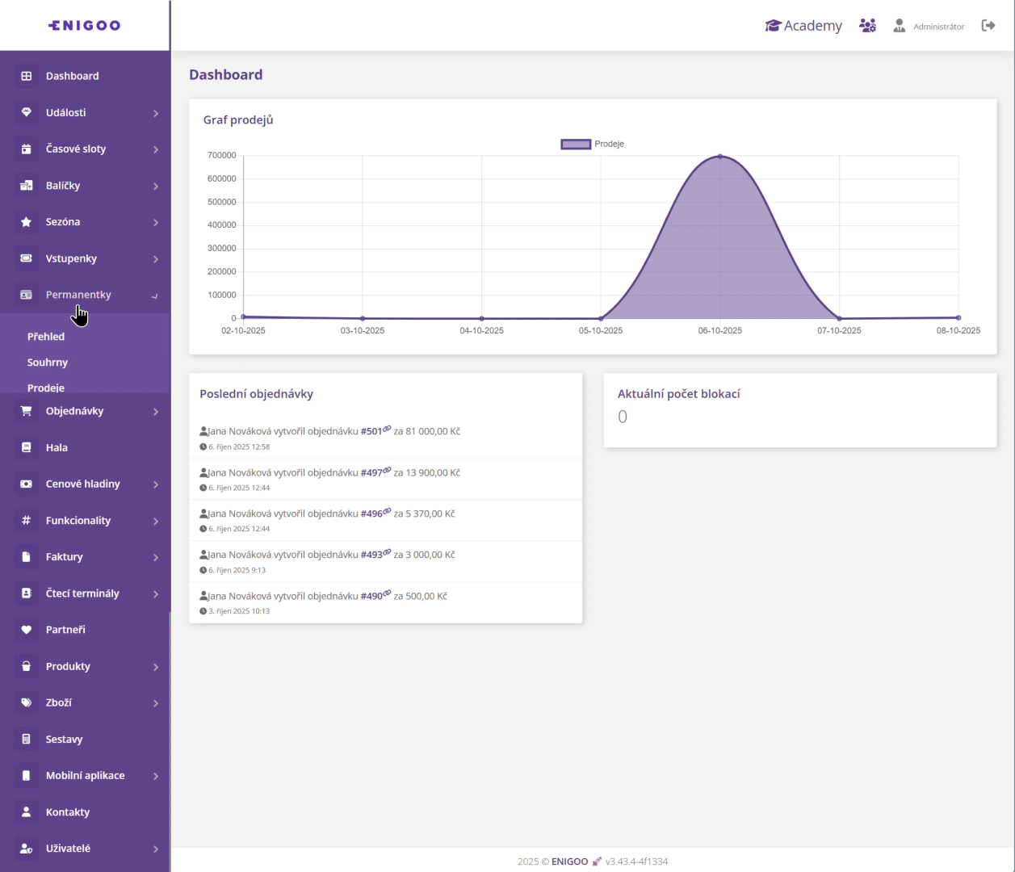Click the ENIGOO footer link
Image resolution: width=1015 pixels, height=872 pixels.
coord(569,862)
